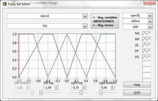Click the 1,0 y-axis label

(14, 34)
